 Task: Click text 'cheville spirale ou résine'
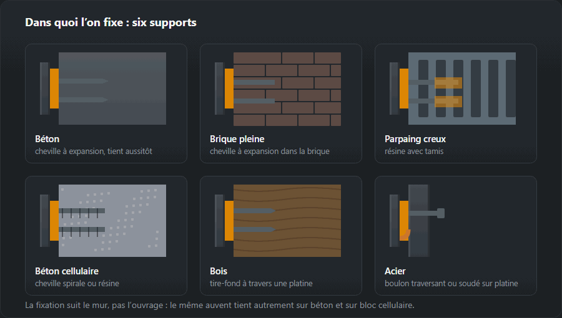click(x=77, y=283)
